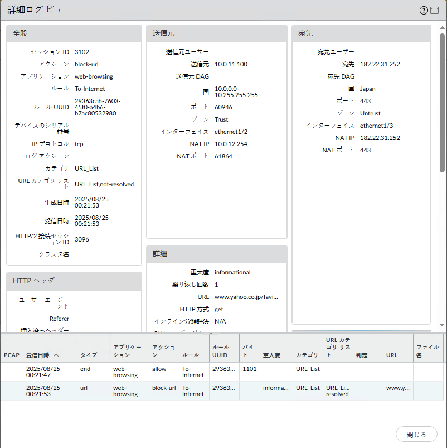Click the rule name To-Internet in 全般
447x448 pixels.
[90, 89]
